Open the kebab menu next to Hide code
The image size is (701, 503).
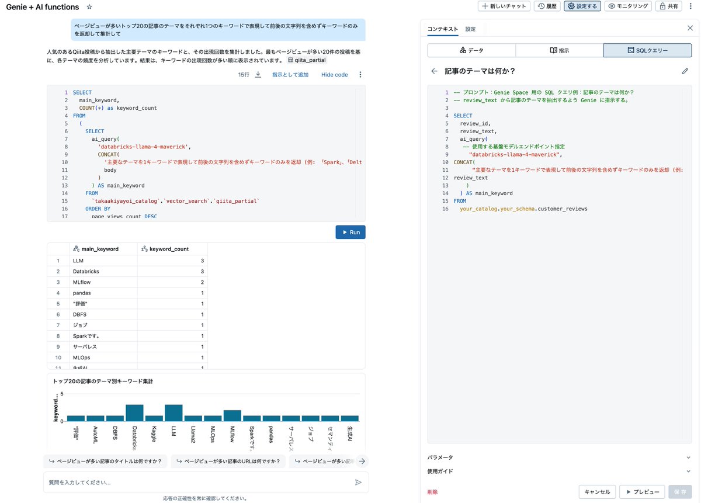pos(360,75)
